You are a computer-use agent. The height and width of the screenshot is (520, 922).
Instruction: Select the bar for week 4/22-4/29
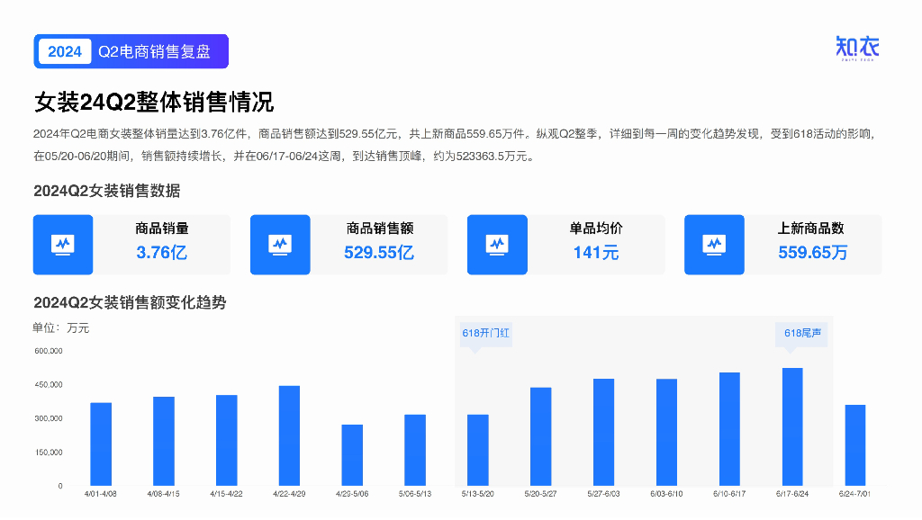coord(289,435)
